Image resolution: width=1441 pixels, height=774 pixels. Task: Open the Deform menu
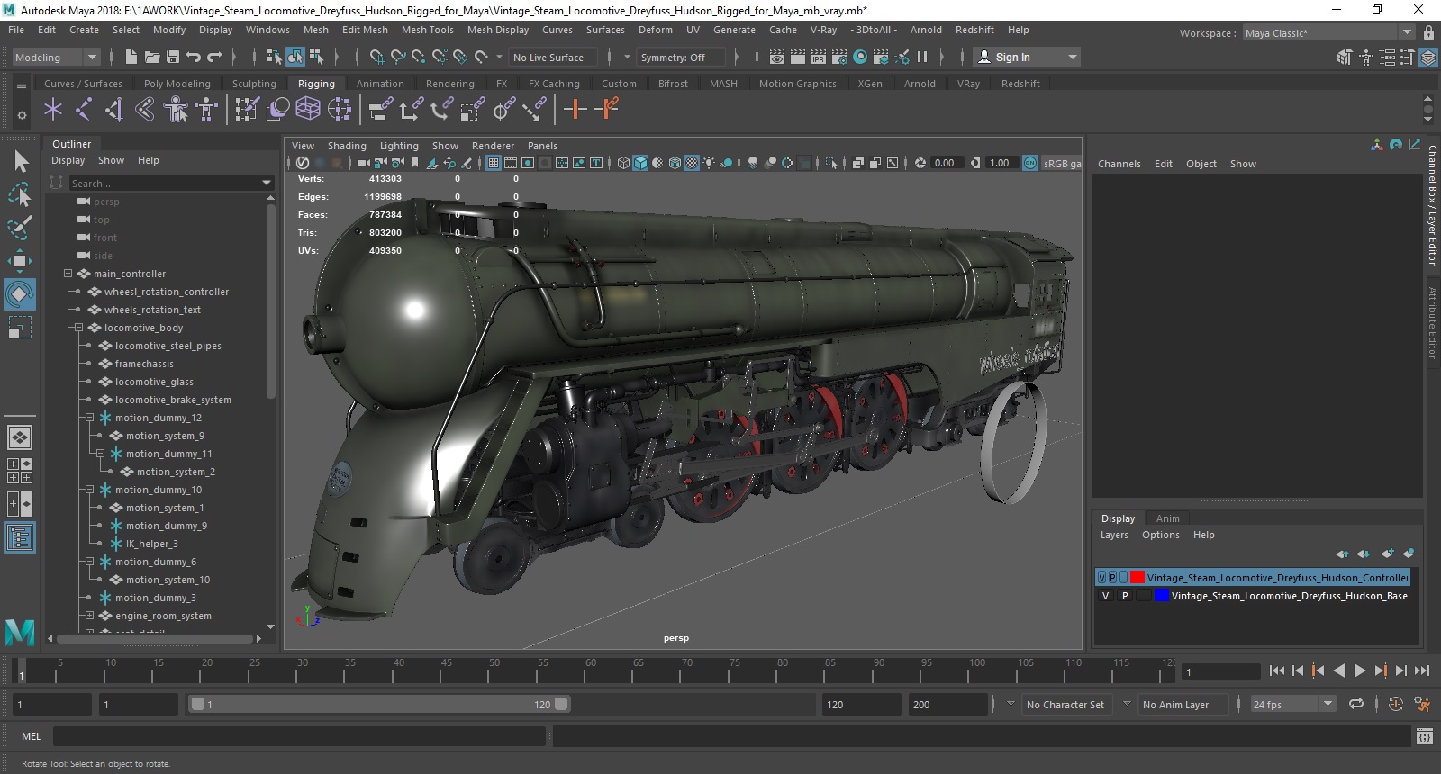click(655, 30)
